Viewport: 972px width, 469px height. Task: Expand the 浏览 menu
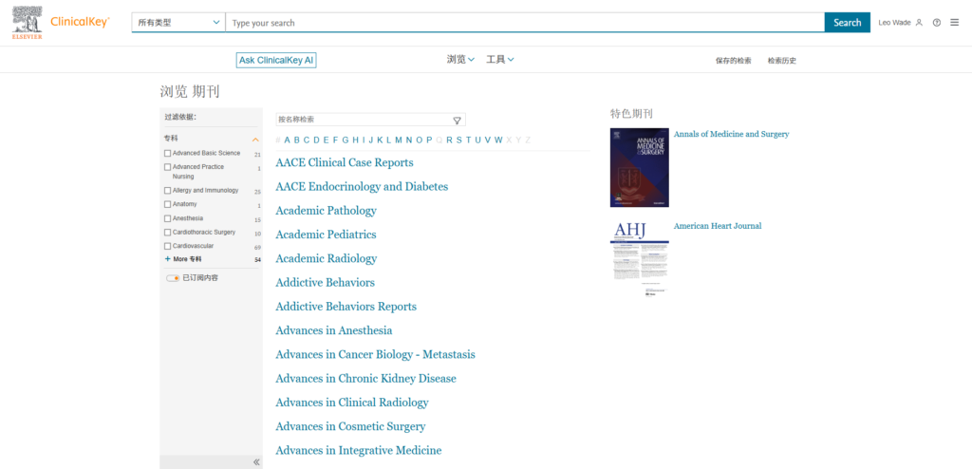[460, 60]
